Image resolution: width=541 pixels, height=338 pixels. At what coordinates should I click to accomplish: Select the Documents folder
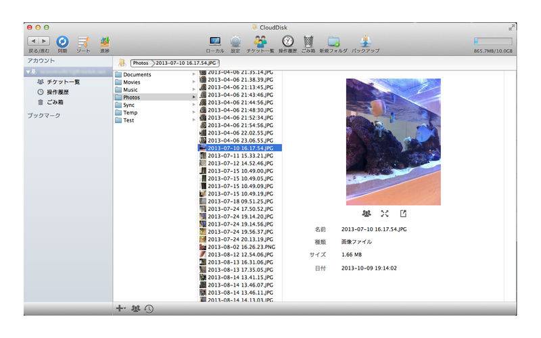(156, 74)
